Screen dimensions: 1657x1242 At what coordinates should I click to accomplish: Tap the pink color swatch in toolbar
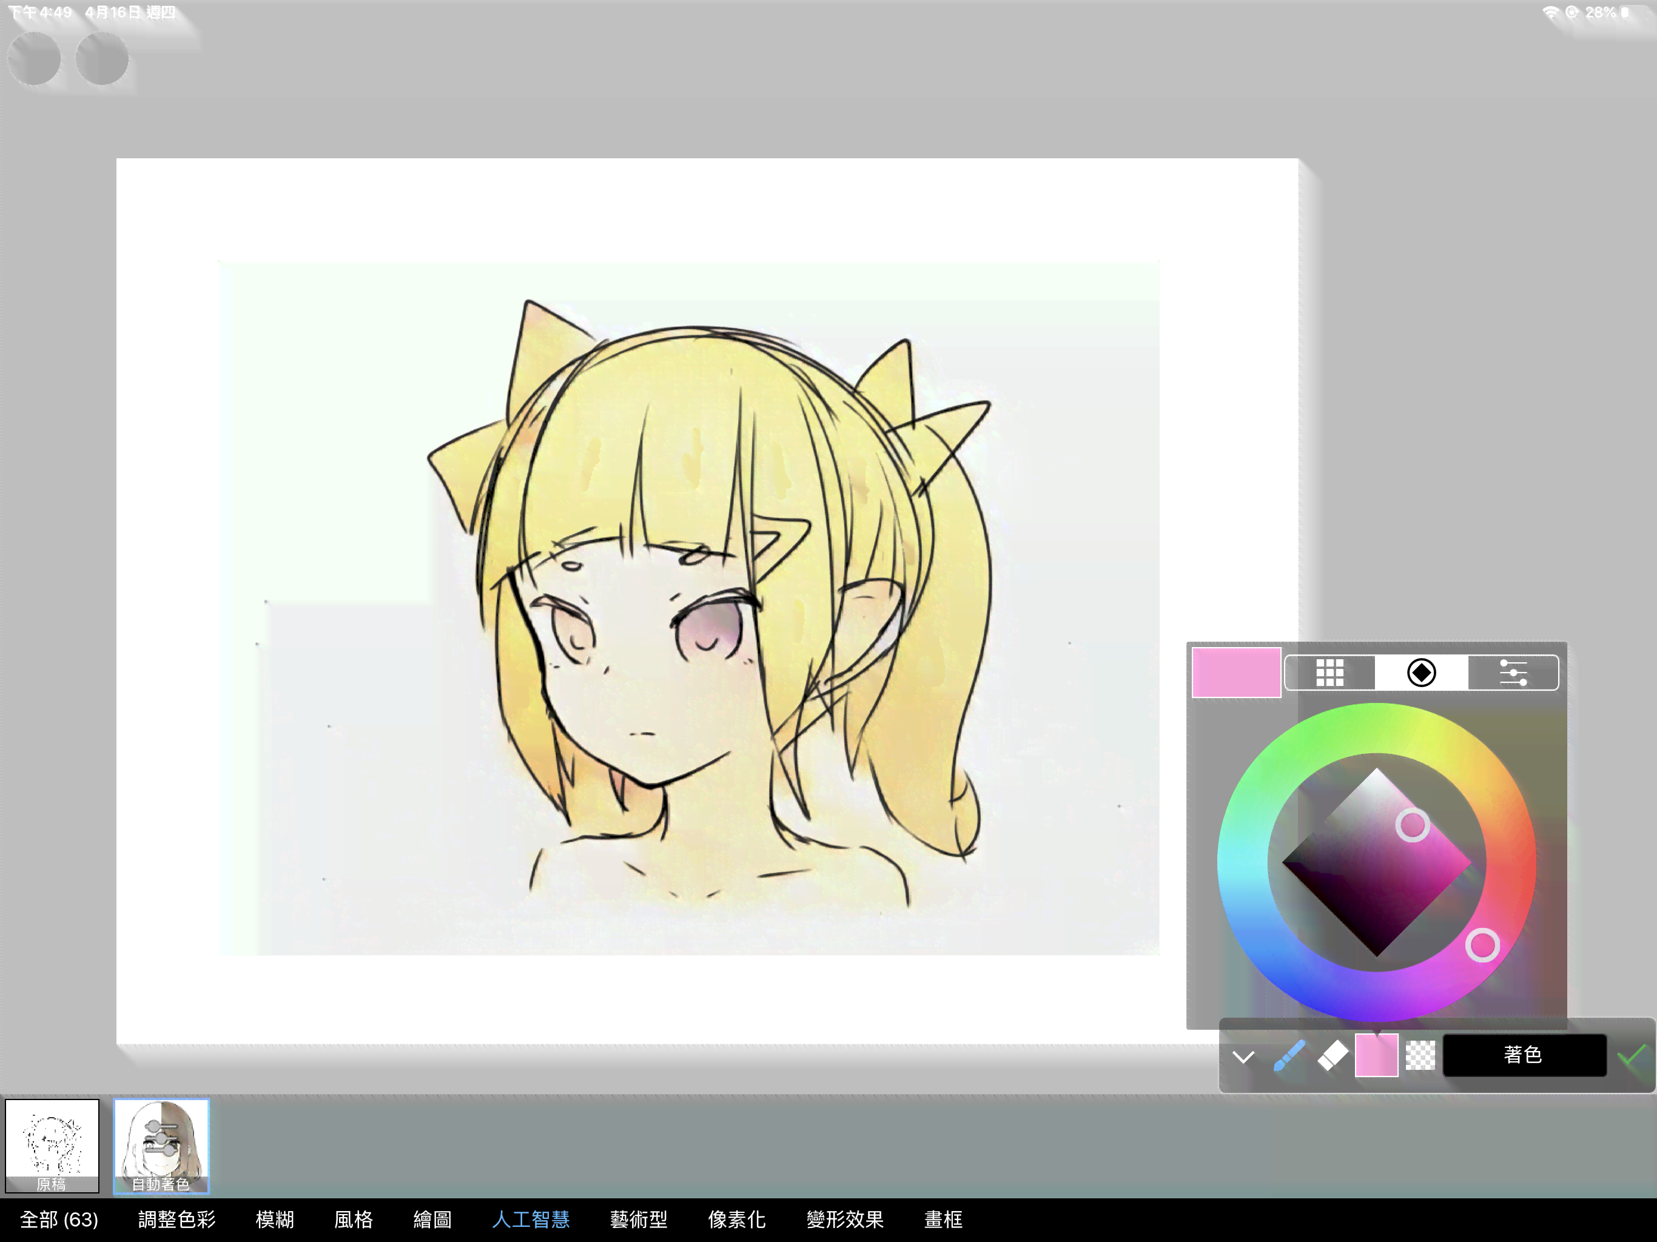click(1376, 1055)
